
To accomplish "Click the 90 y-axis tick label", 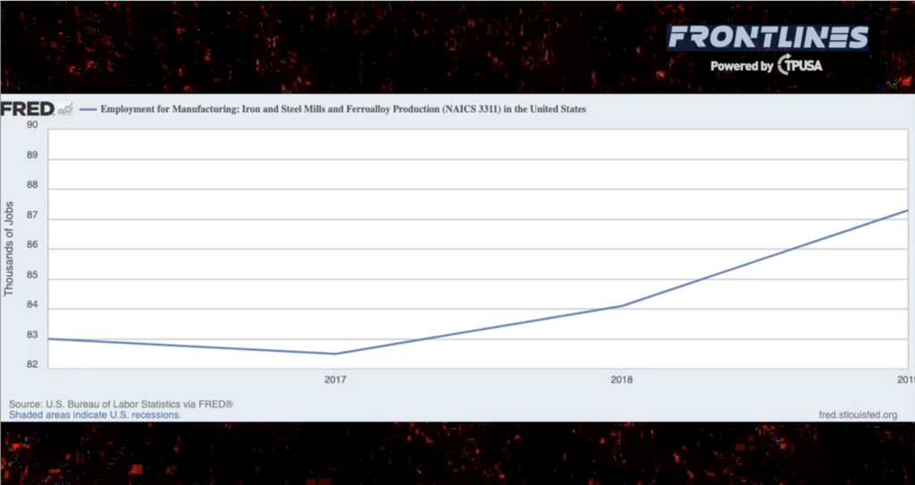I will pos(32,125).
